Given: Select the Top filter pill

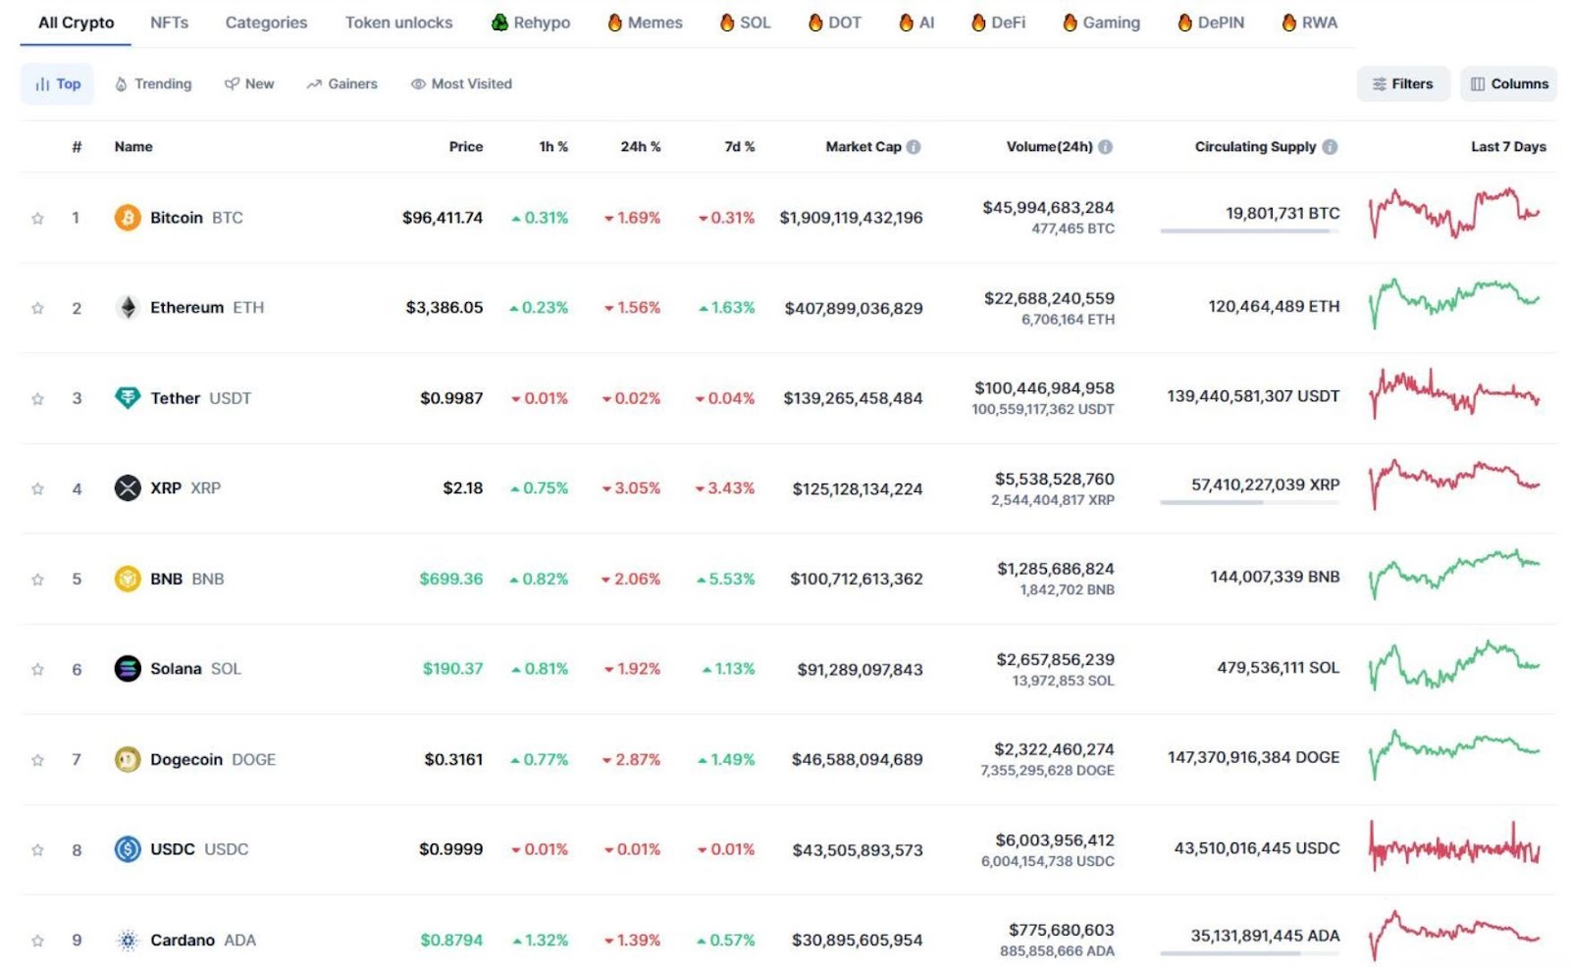Looking at the screenshot, I should pos(58,83).
